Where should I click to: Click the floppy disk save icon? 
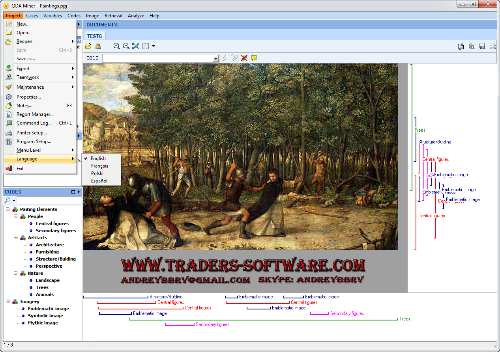[482, 46]
